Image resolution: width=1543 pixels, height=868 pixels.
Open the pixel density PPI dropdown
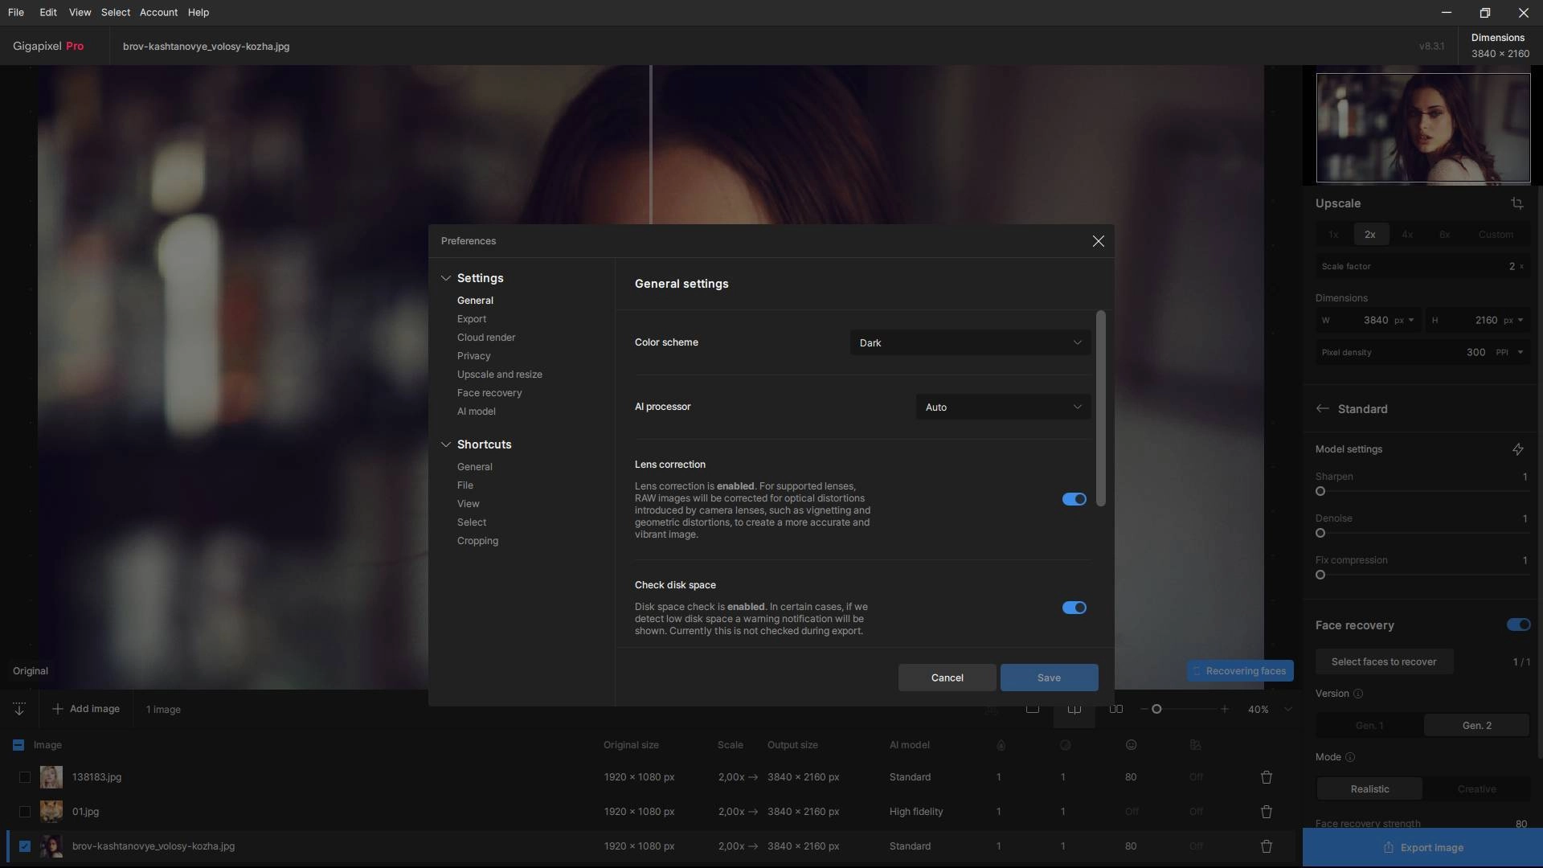point(1509,352)
